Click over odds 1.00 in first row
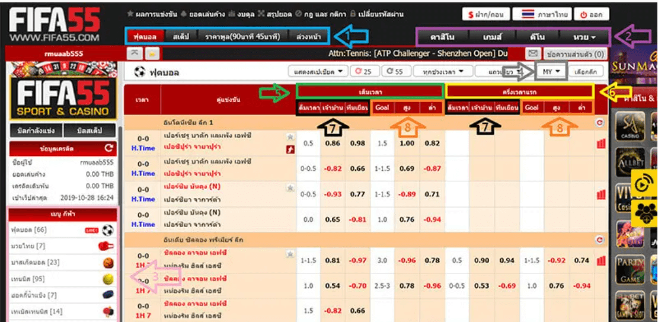The width and height of the screenshot is (658, 322). [407, 143]
